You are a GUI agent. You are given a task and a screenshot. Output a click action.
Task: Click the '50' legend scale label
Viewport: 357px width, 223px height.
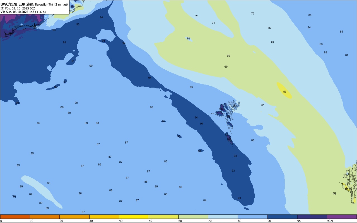(x=151, y=221)
